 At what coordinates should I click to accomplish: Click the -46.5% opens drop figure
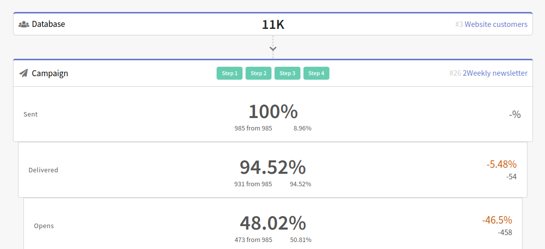point(497,220)
